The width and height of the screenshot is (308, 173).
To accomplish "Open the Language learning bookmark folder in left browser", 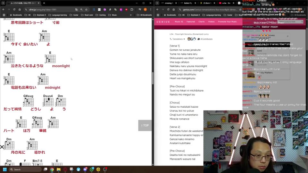I will [x=57, y=15].
